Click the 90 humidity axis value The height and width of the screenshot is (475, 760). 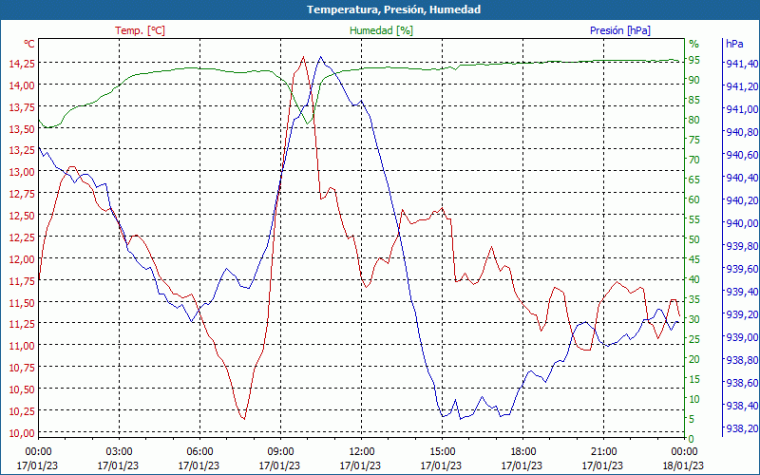tap(694, 80)
